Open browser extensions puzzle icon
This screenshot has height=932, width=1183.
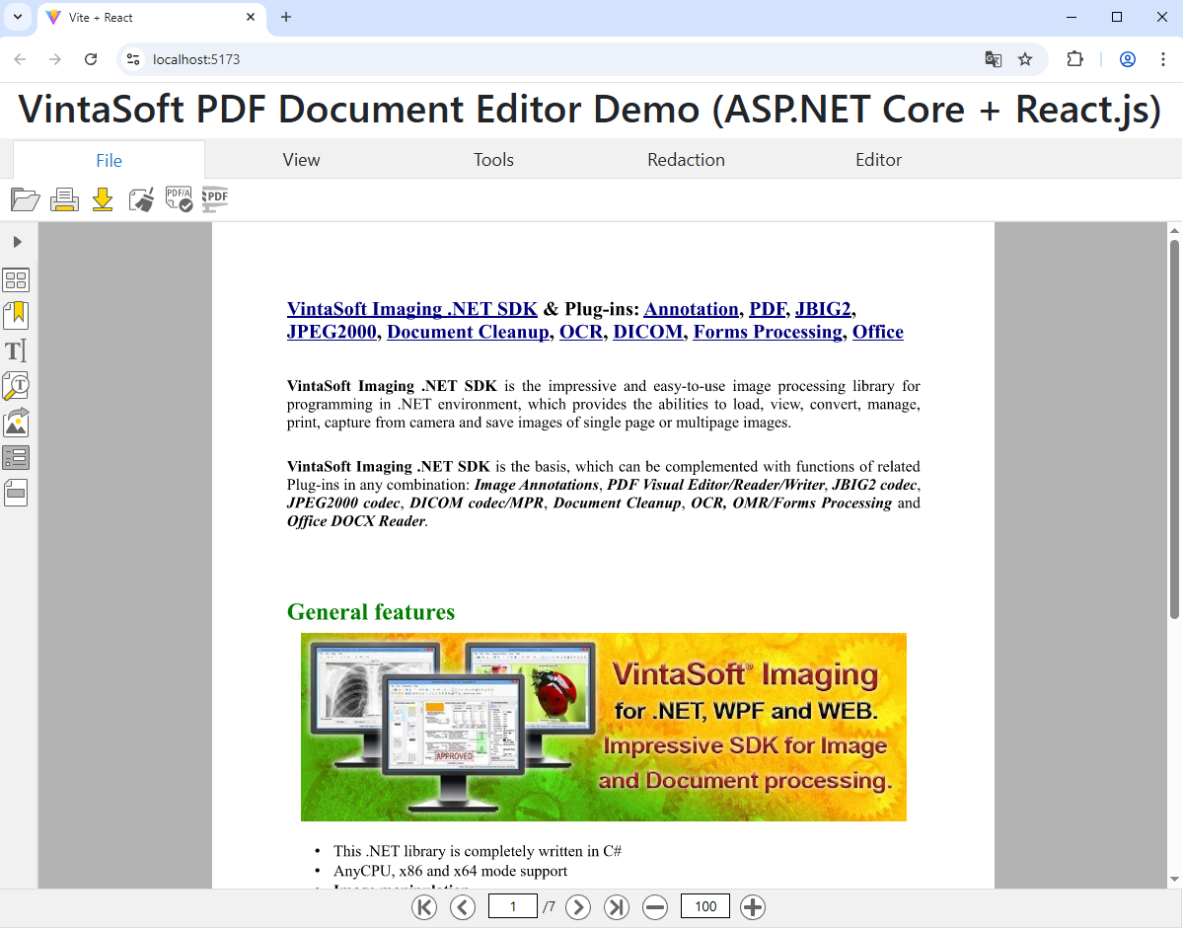click(x=1074, y=59)
